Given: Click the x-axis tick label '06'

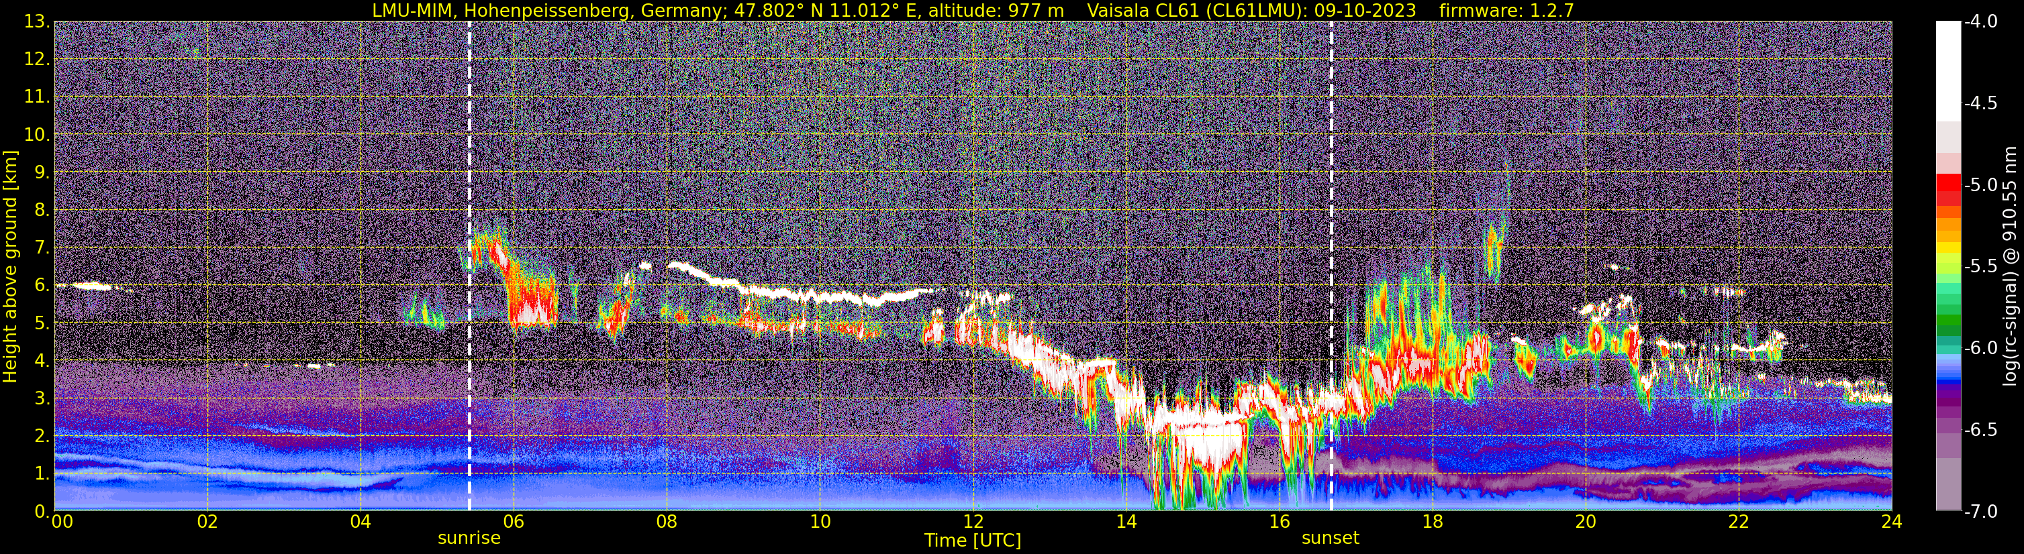Looking at the screenshot, I should [513, 522].
